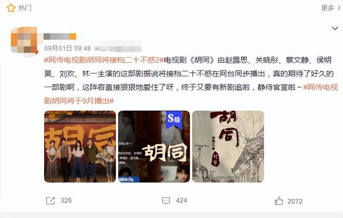
Task: Click the like count 2072
Action: coord(295,201)
